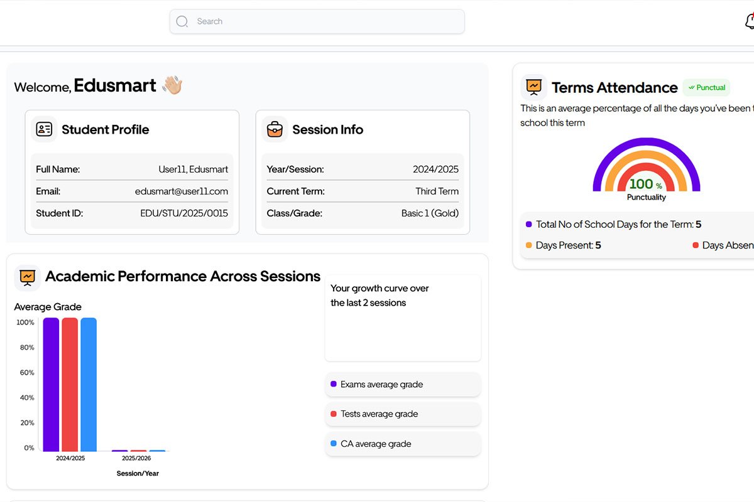754x502 pixels.
Task: Click the edusmart@user11.com email address
Action: (x=181, y=191)
